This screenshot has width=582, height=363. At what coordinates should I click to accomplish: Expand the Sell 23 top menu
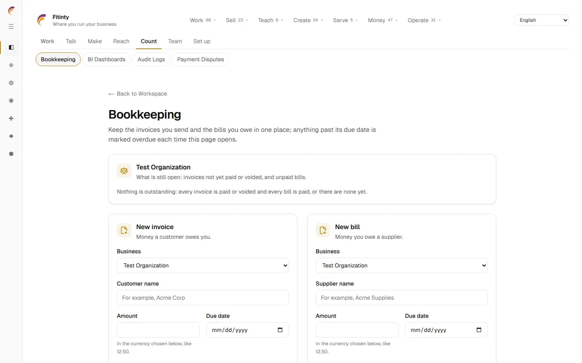[x=237, y=20]
